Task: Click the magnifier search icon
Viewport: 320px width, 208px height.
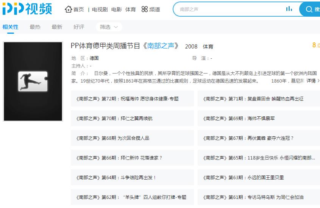Action: [309, 9]
